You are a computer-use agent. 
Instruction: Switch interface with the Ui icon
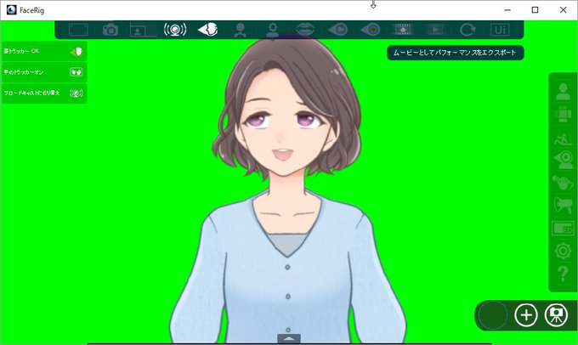point(500,30)
